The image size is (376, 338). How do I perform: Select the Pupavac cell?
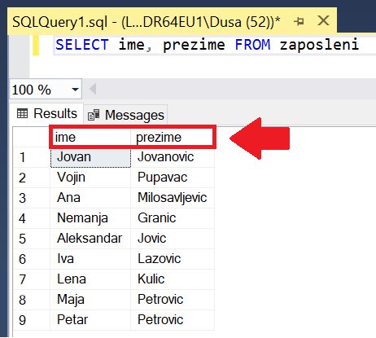tap(173, 178)
